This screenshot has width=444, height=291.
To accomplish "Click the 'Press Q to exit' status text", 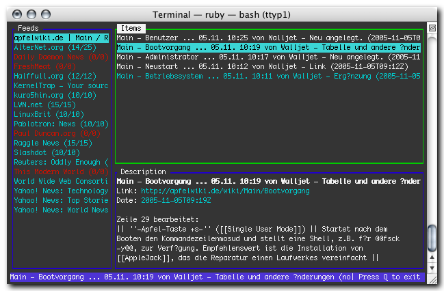I will coord(389,277).
